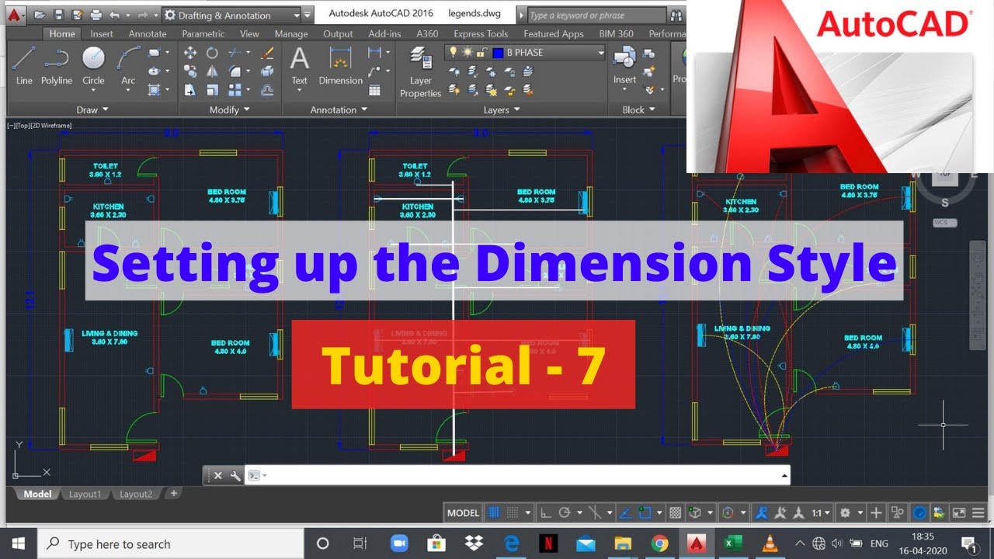Click the Rotate tool icon

tap(212, 53)
